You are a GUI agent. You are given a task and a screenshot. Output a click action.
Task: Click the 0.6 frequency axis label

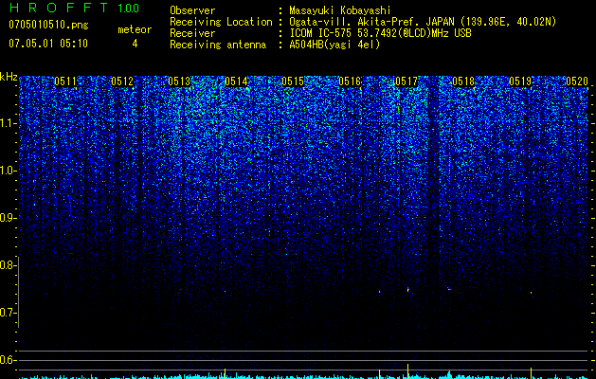[7, 360]
